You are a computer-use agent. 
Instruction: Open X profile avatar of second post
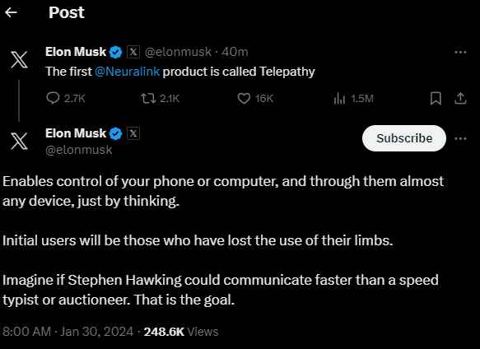click(x=19, y=141)
